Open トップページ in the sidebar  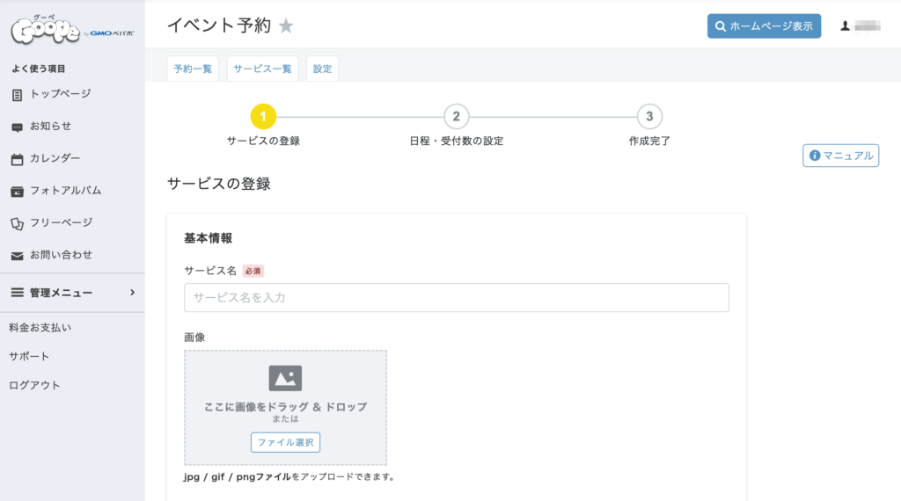61,93
